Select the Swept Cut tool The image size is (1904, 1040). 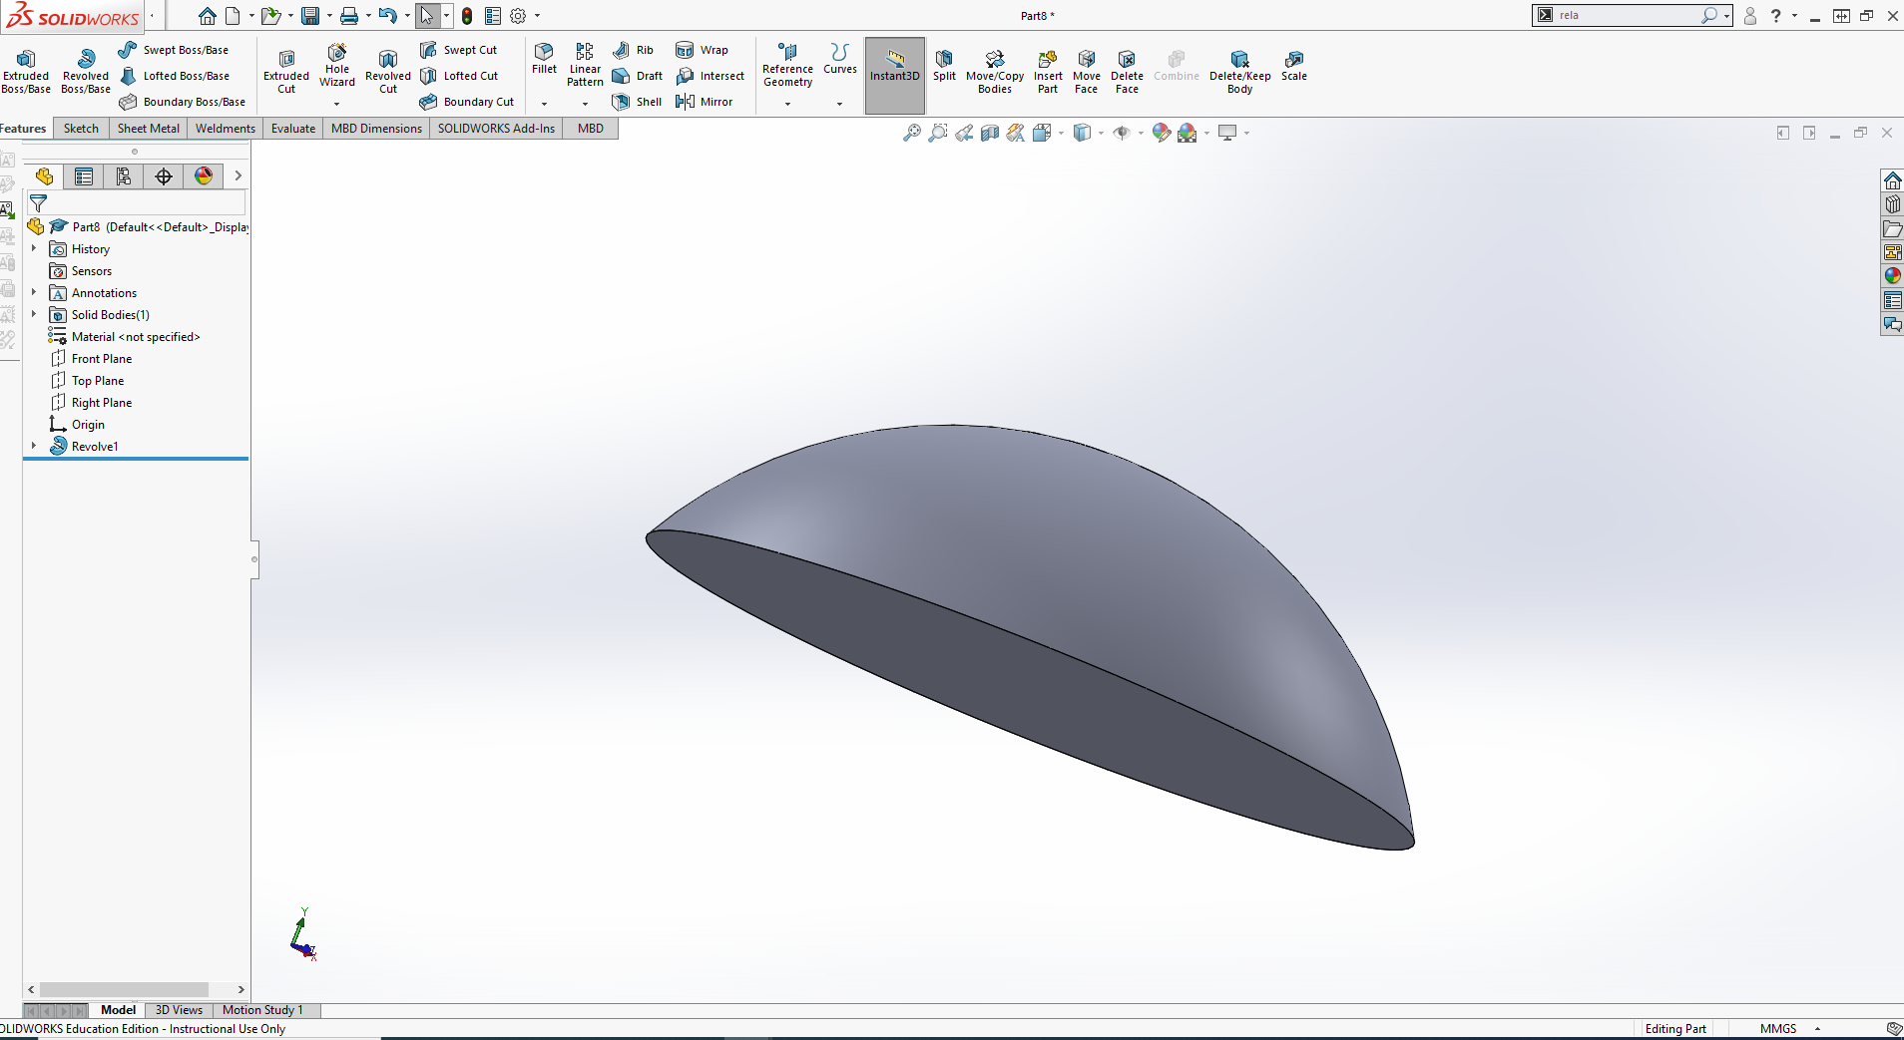click(x=459, y=50)
